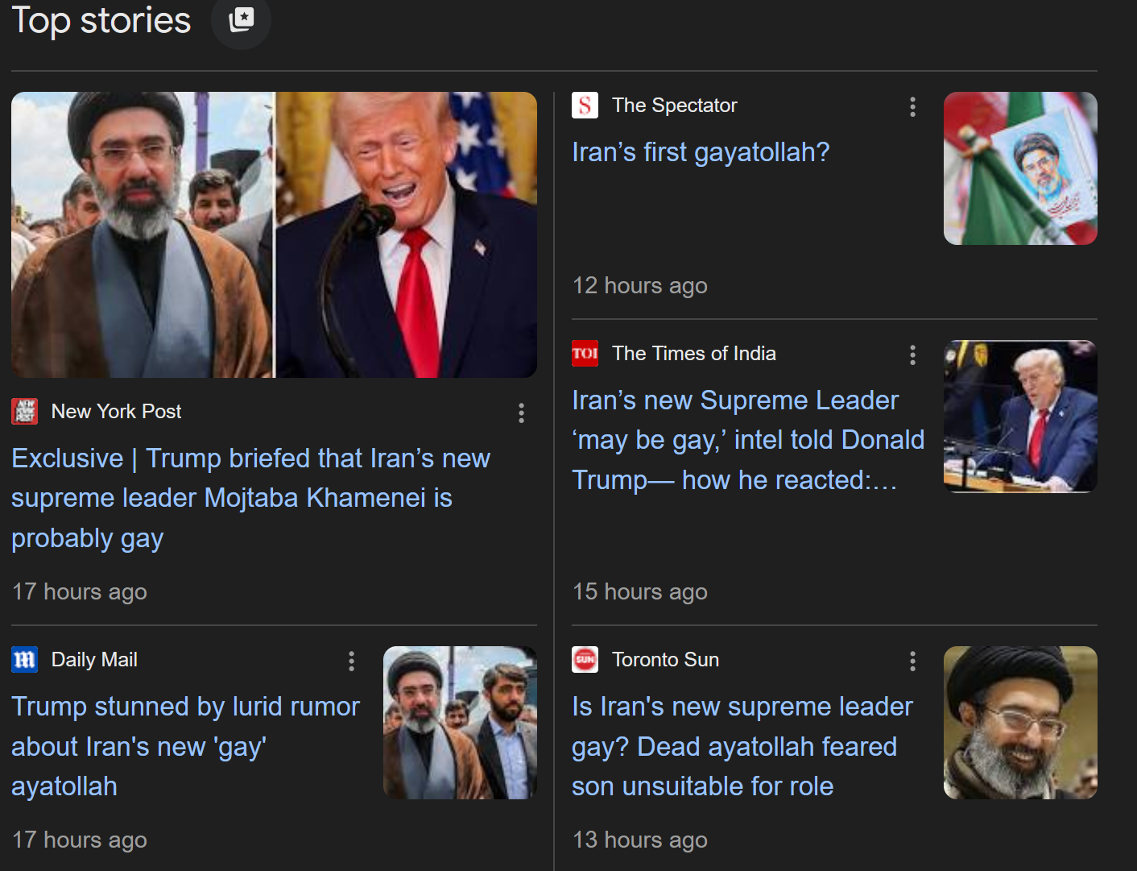Image resolution: width=1137 pixels, height=871 pixels.
Task: Click the Daily Mail publisher logo
Action: coord(25,659)
